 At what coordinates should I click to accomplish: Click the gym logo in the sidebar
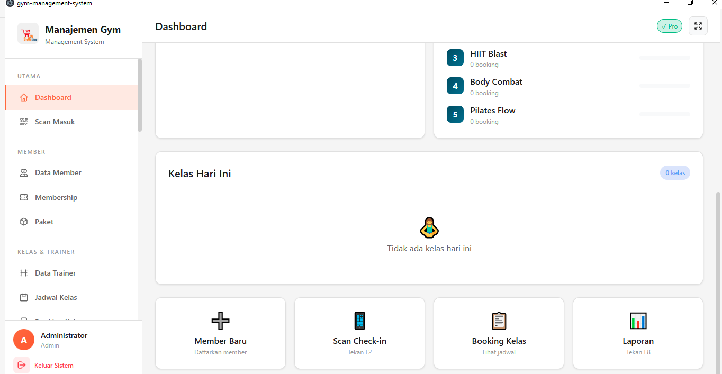click(28, 33)
